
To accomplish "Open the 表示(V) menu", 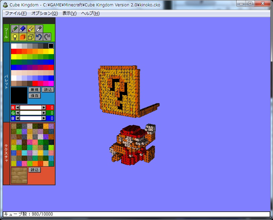I will point(69,13).
